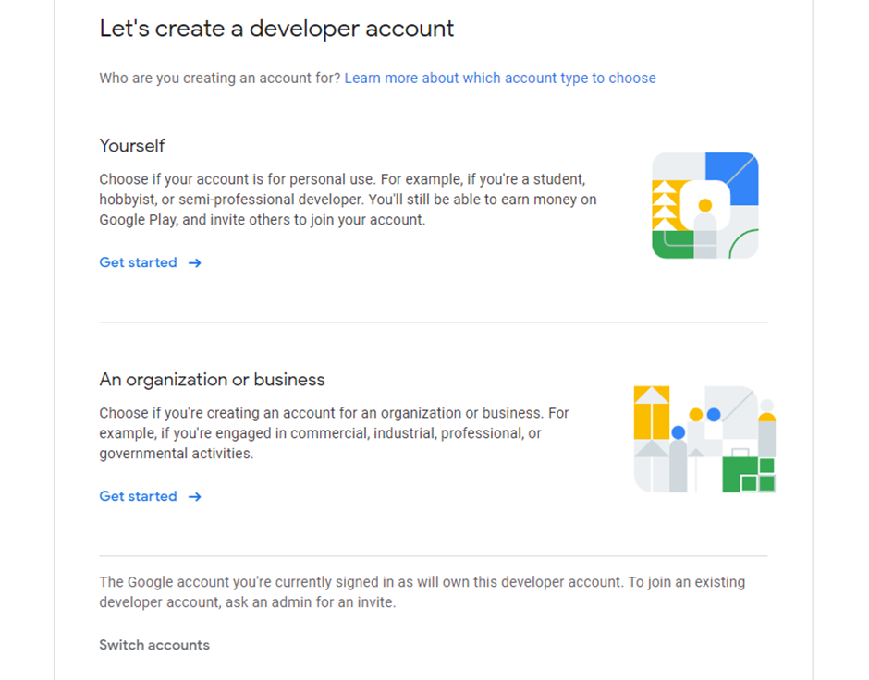Viewport: 869px width, 680px height.
Task: Click the Yourself section heading
Action: 132,146
